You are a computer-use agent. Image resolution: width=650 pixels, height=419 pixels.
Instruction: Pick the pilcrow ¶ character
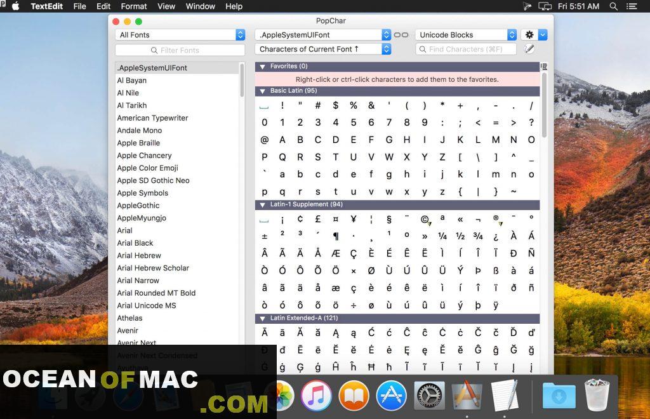click(336, 236)
